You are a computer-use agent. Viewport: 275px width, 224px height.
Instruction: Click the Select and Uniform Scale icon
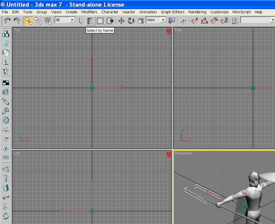[141, 21]
